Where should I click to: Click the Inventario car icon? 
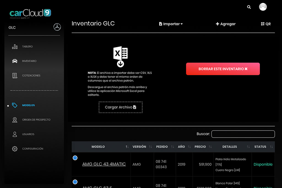15,61
